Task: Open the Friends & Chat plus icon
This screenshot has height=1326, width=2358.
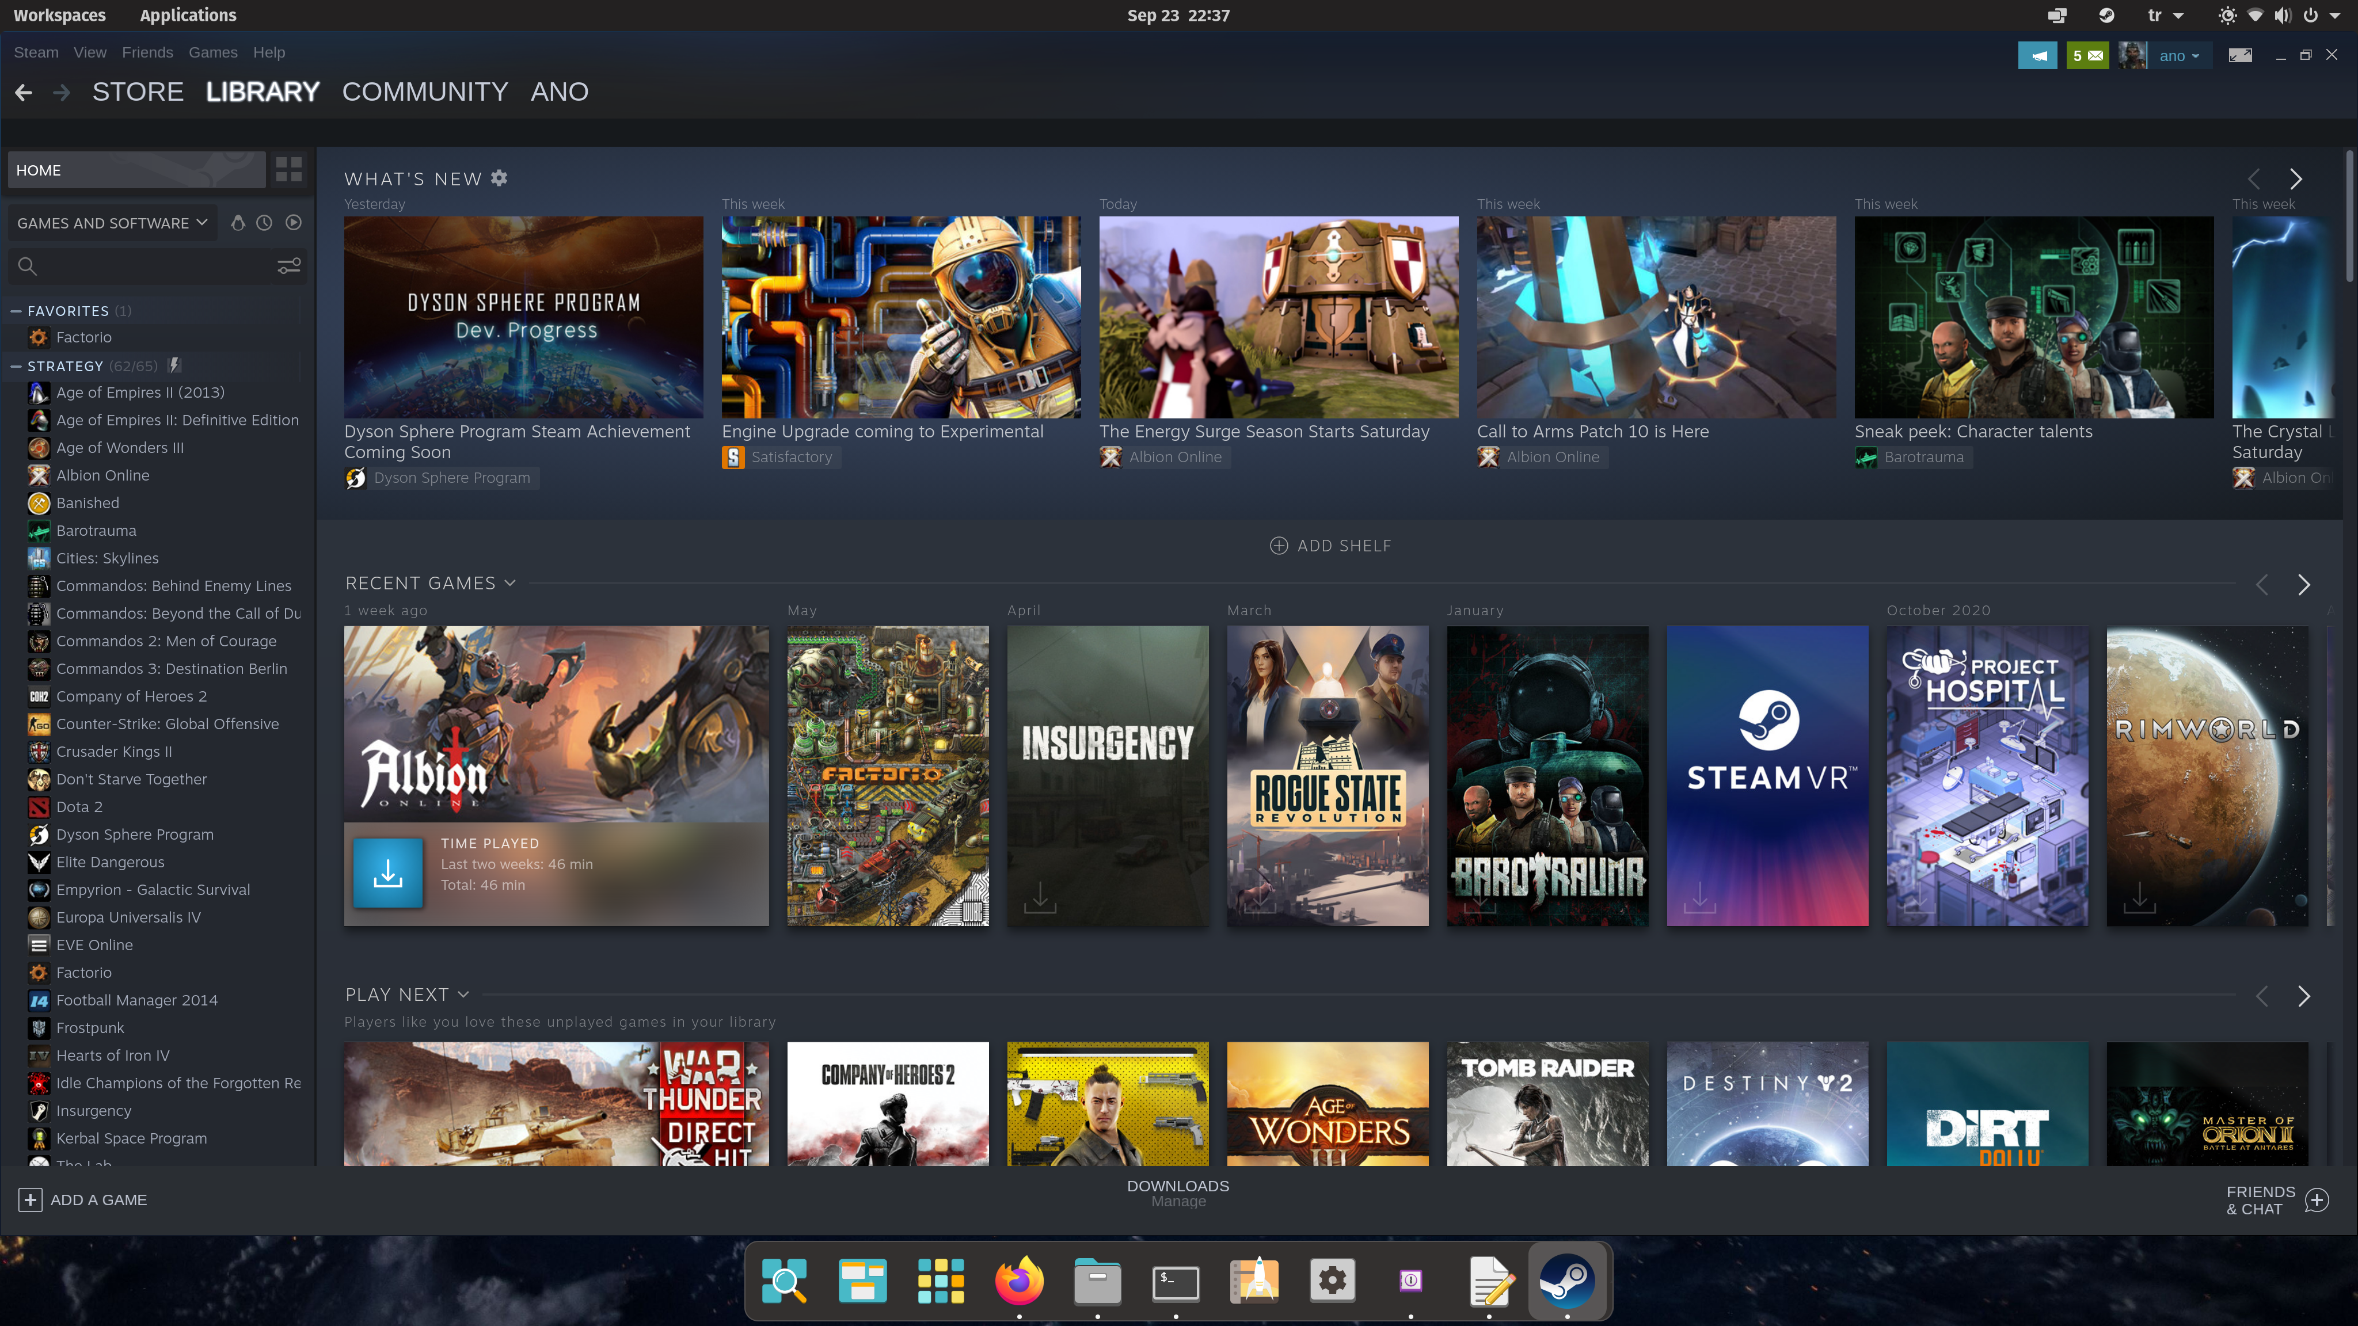Action: coord(2317,1200)
